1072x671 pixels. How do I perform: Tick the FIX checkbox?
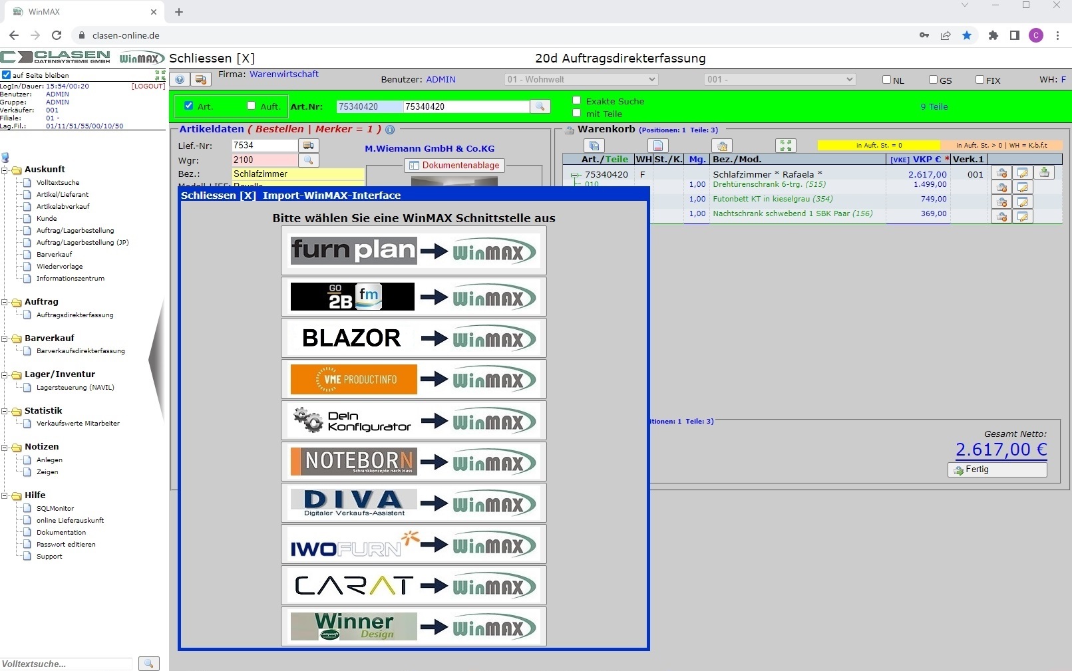pyautogui.click(x=980, y=80)
